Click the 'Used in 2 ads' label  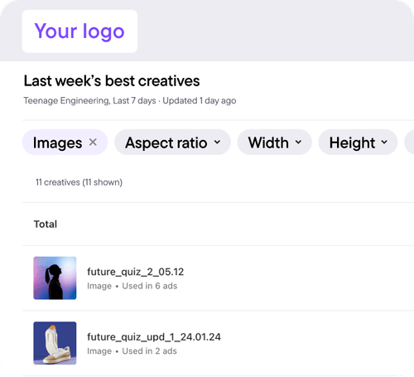click(149, 351)
